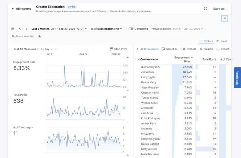Open the Export dropdown
This screenshot has width=241, height=158.
point(224,49)
